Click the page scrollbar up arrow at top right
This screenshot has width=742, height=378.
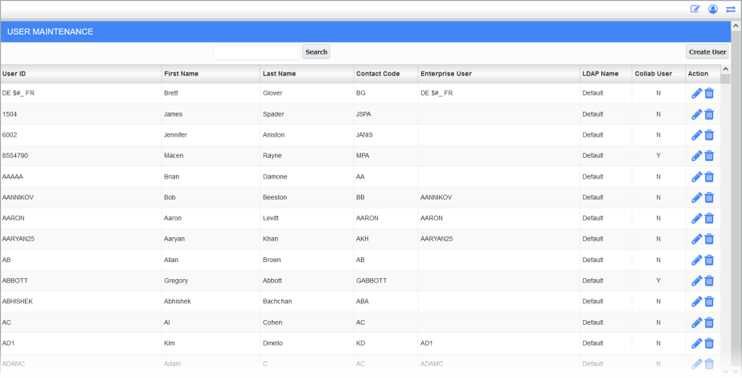point(737,27)
